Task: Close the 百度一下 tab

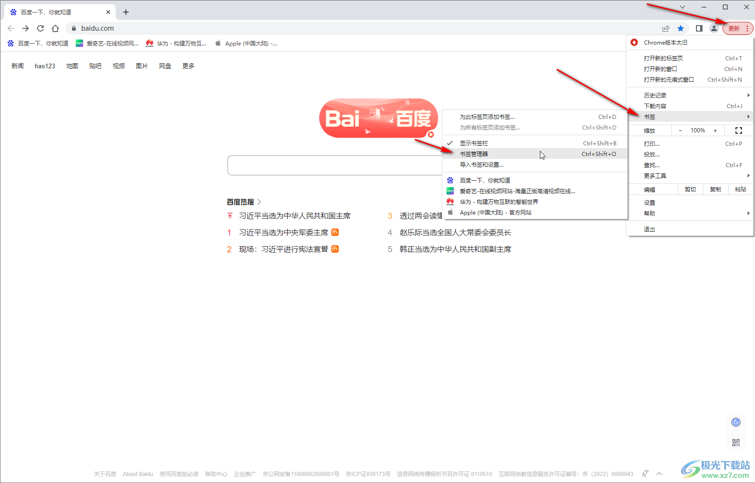Action: (108, 12)
